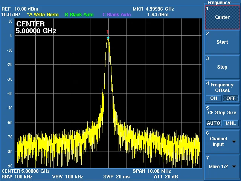Click the 10.0 dB/ scale readout
The width and height of the screenshot is (241, 181).
tap(11, 15)
